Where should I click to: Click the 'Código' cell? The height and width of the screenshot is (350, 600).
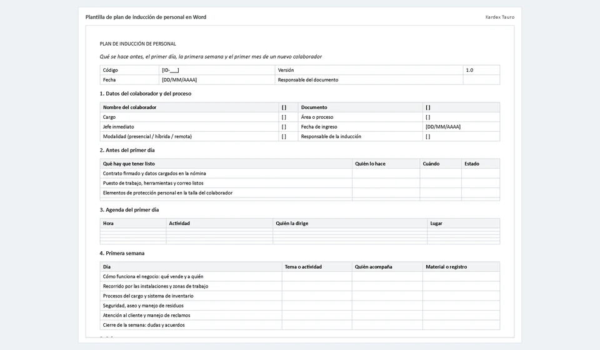[130, 70]
